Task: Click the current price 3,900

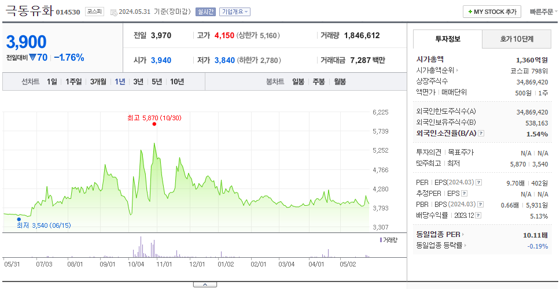Action: (x=27, y=42)
